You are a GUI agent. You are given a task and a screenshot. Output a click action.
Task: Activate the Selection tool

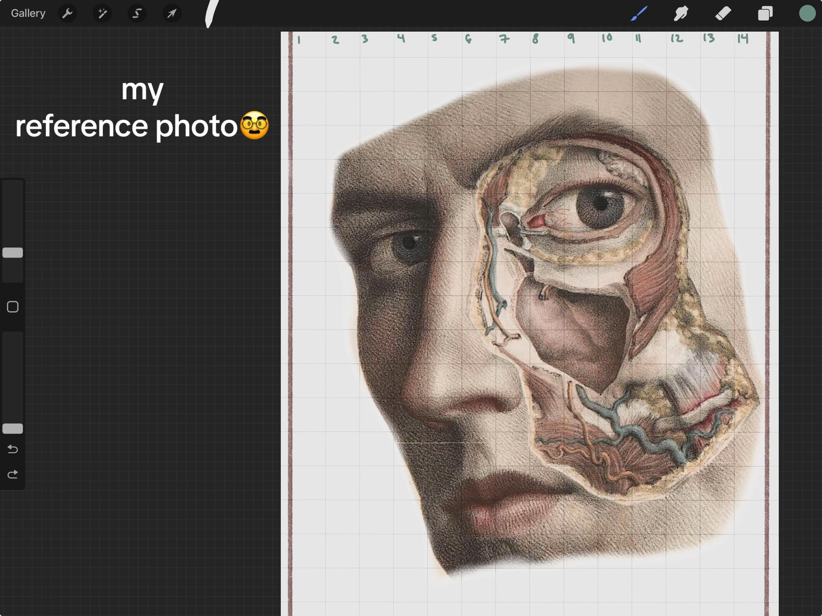[x=137, y=13]
